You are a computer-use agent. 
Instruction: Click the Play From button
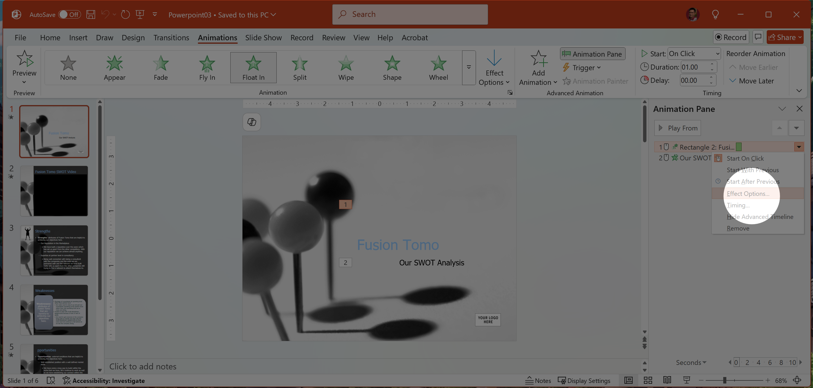[x=677, y=128]
